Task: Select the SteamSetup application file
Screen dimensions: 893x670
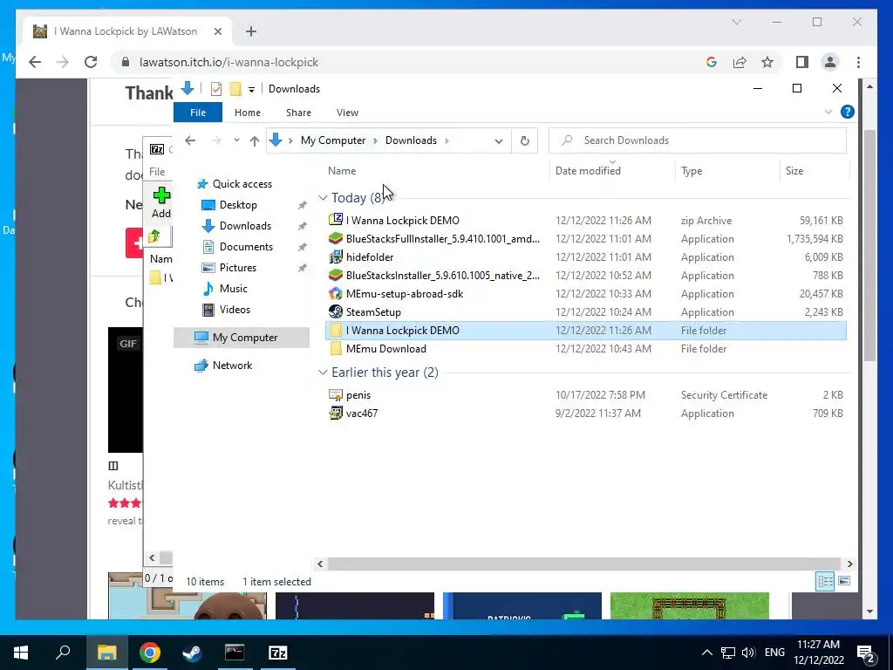Action: tap(585, 312)
